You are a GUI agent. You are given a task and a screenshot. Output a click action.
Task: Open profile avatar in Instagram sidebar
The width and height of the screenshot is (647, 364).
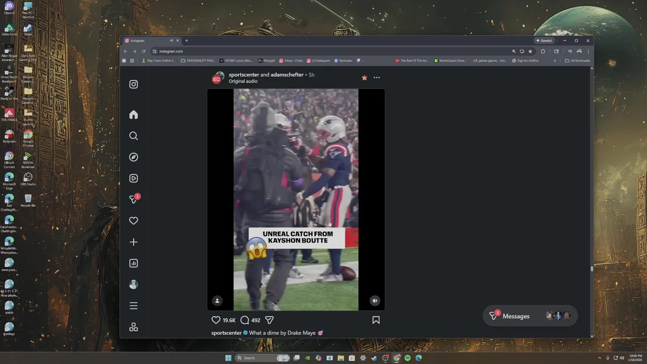133,285
